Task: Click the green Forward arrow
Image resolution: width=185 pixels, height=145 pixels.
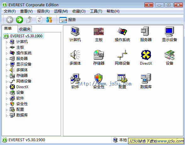Action: tap(20, 20)
